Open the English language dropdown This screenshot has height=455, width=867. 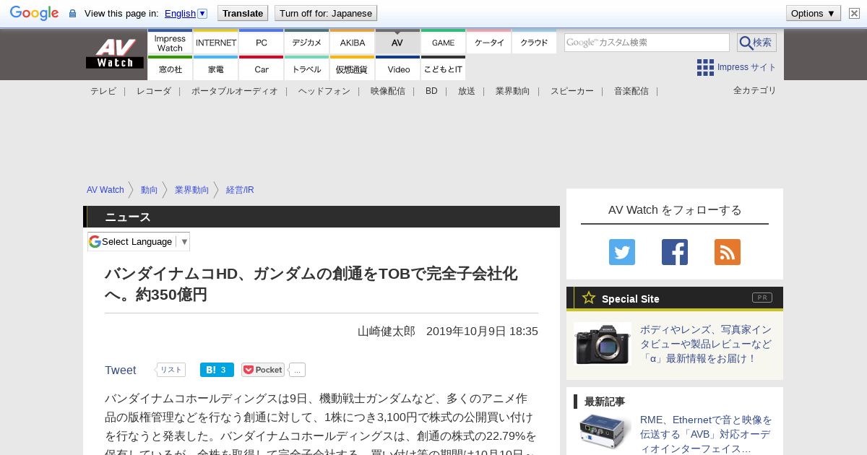(x=186, y=13)
